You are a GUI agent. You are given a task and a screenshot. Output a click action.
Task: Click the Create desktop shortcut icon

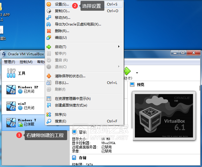[49, 105]
